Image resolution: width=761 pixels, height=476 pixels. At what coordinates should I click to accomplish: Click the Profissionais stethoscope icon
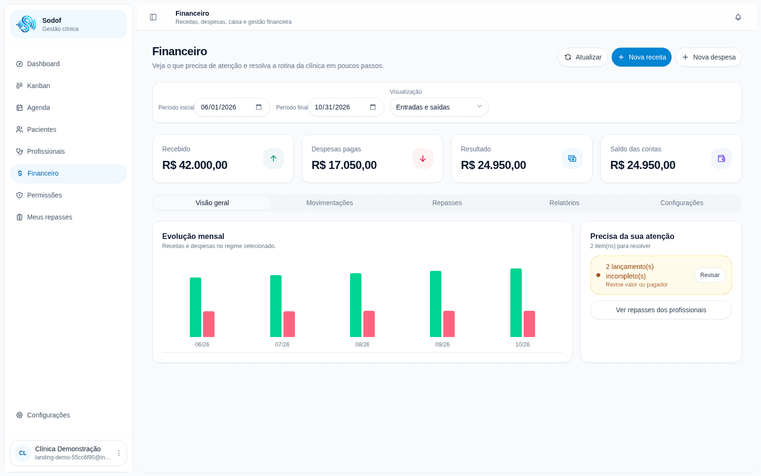(x=20, y=151)
